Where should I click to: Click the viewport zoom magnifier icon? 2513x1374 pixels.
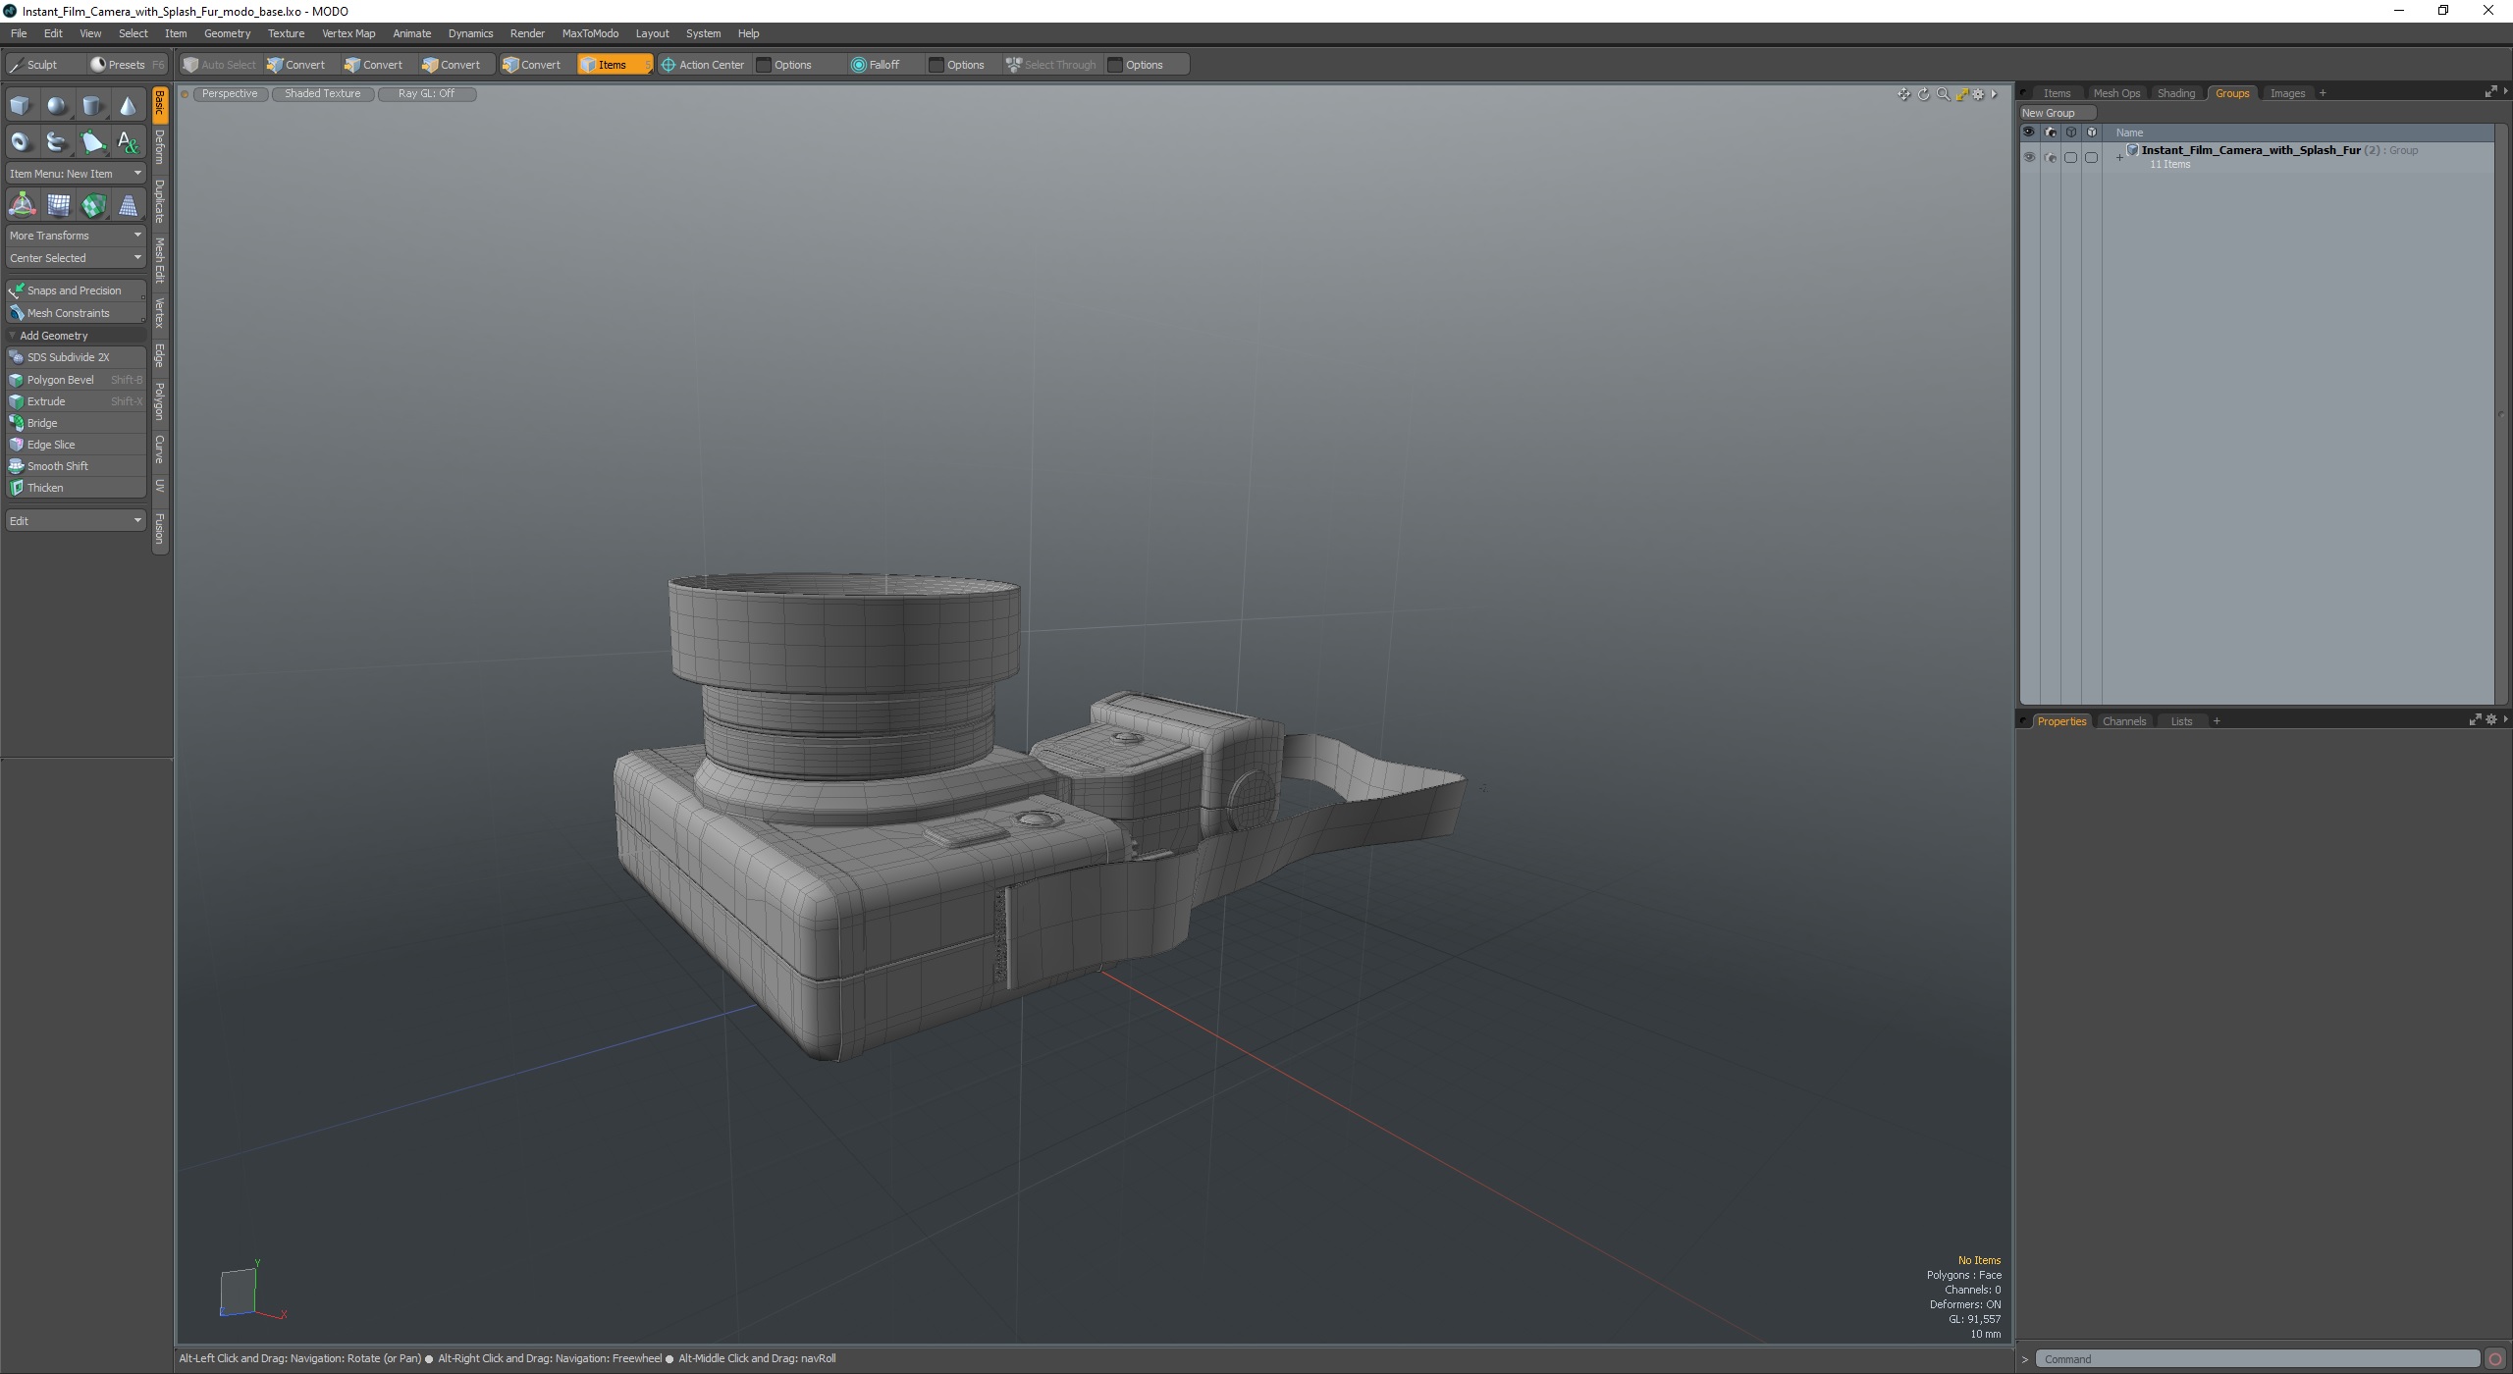coord(1943,94)
